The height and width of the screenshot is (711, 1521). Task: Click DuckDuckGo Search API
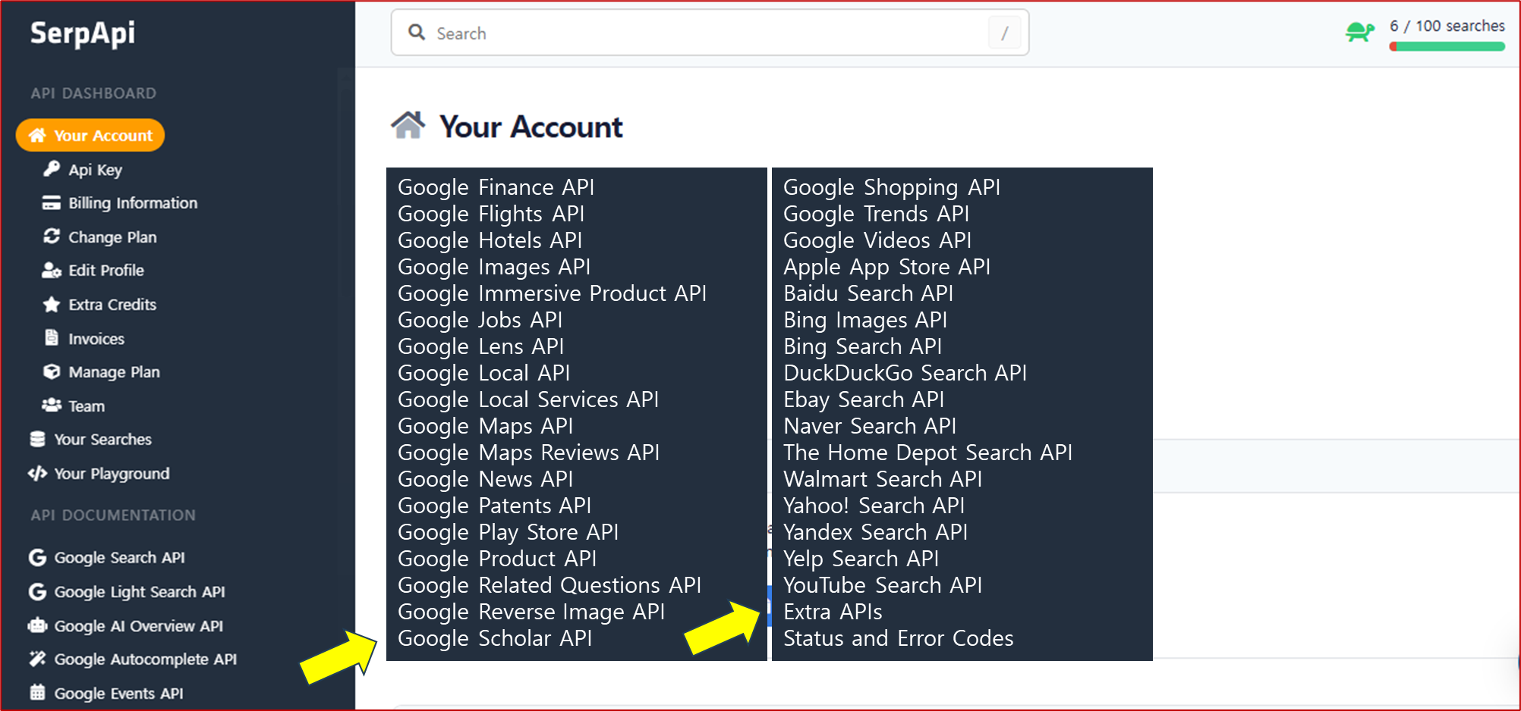point(905,373)
